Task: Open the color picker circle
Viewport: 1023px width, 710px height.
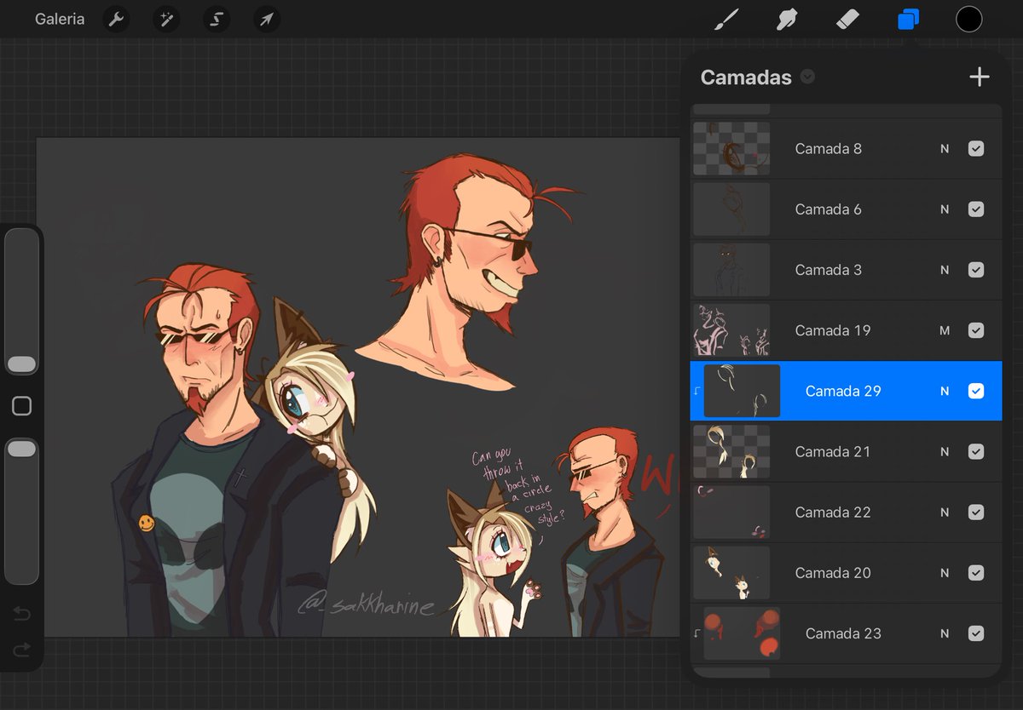Action: tap(969, 19)
